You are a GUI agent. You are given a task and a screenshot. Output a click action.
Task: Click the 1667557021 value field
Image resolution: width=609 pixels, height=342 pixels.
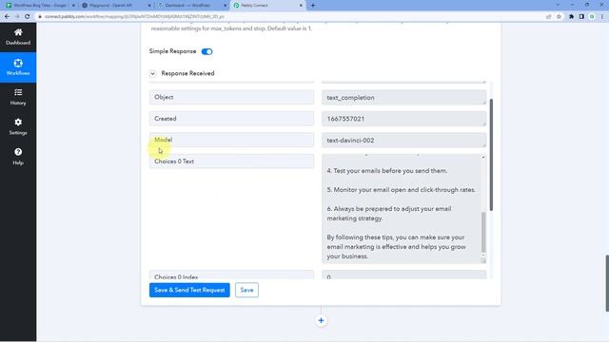403,119
